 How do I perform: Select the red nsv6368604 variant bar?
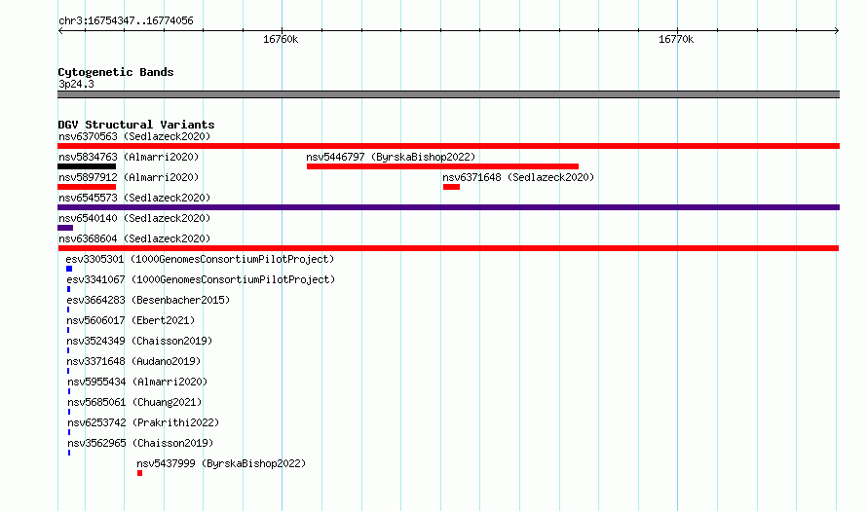(x=448, y=248)
